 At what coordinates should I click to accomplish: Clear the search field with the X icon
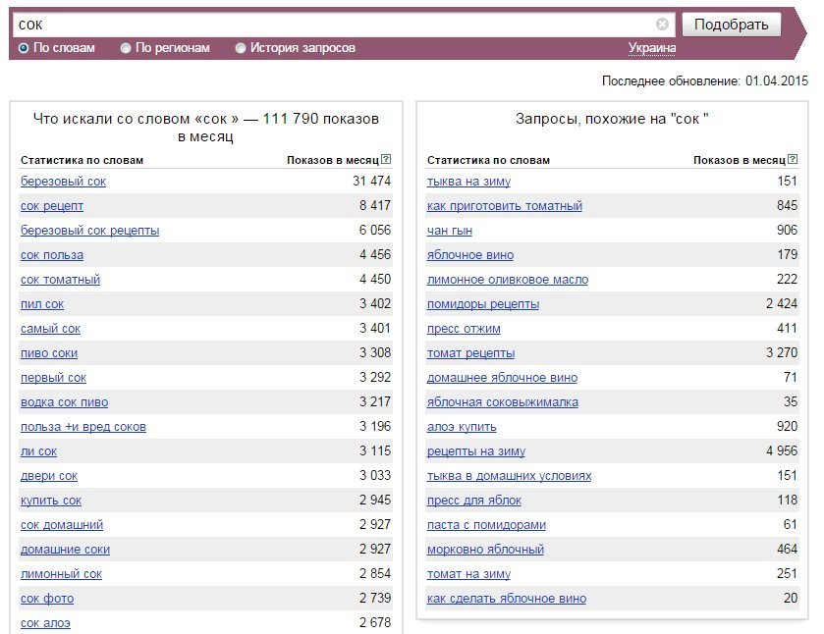[x=662, y=24]
